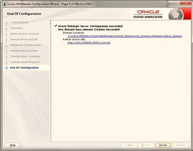Click 'Oracle Weblogic Server Configuration Succeeded' text
Image resolution: width=193 pixels, height=151 pixels.
pyautogui.click(x=90, y=26)
